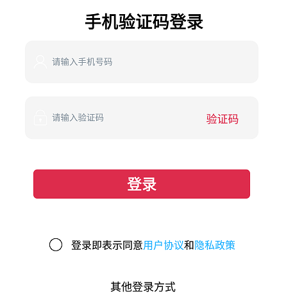Select the gray lock symbol icon

(x=40, y=118)
